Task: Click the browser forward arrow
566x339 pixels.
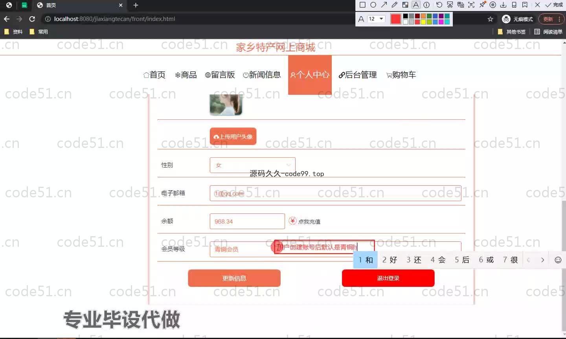Action: 19,19
